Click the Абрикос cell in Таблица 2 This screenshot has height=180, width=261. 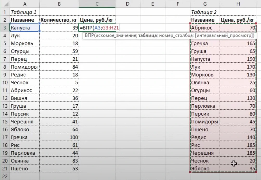click(205, 28)
